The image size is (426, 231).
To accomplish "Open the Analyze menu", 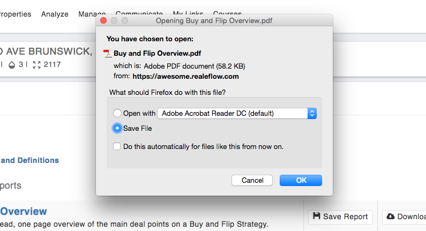I will [x=55, y=14].
